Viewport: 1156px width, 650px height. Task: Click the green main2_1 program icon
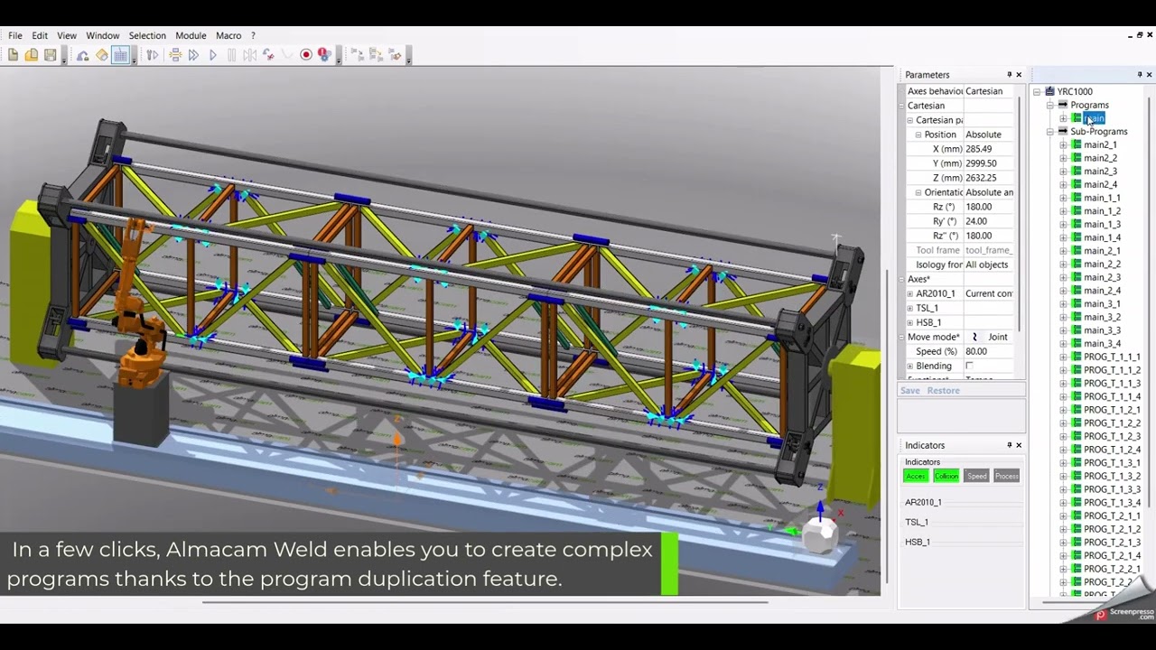1077,144
